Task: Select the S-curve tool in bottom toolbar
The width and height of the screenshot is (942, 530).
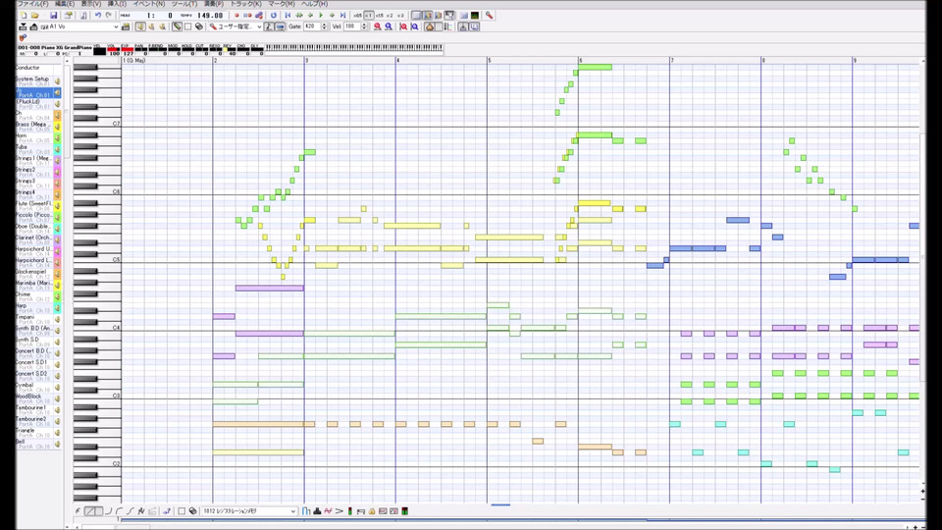Action: [131, 510]
